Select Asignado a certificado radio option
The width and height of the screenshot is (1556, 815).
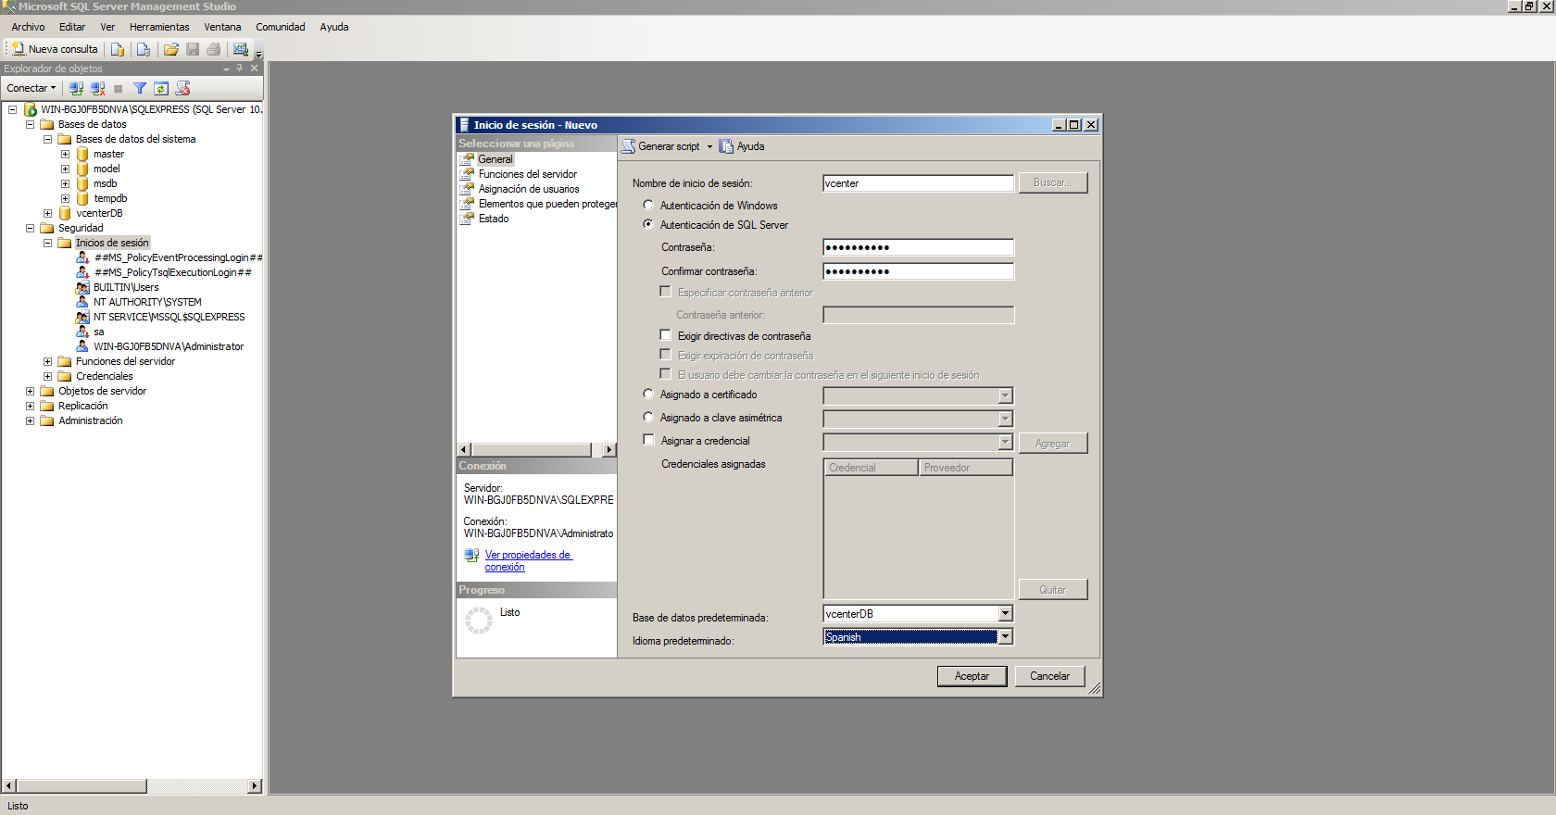click(x=648, y=395)
